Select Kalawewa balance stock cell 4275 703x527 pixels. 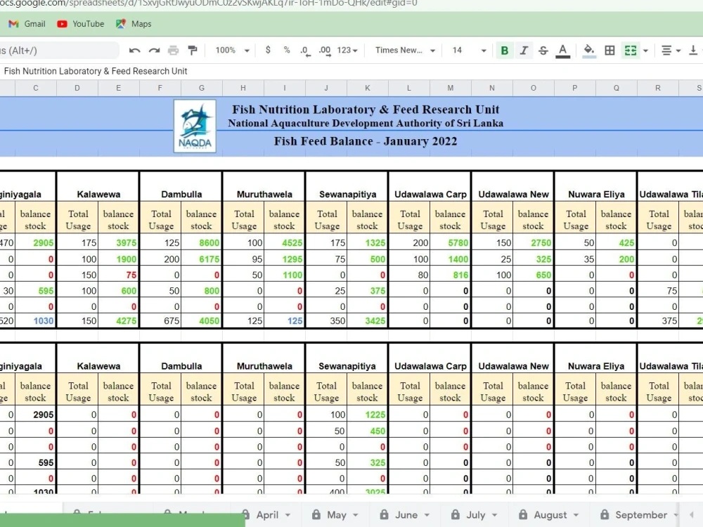pyautogui.click(x=118, y=321)
